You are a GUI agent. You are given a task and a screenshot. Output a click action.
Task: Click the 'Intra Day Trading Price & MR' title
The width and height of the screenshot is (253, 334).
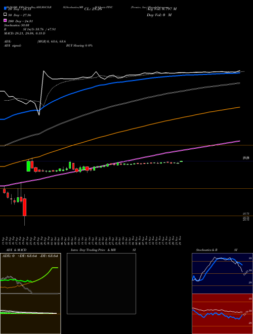pos(93,250)
